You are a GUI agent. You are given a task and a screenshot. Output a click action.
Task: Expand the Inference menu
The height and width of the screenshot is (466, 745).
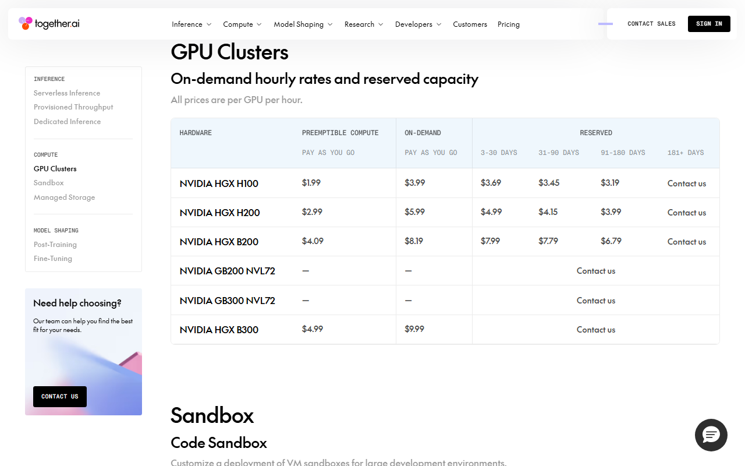[191, 24]
